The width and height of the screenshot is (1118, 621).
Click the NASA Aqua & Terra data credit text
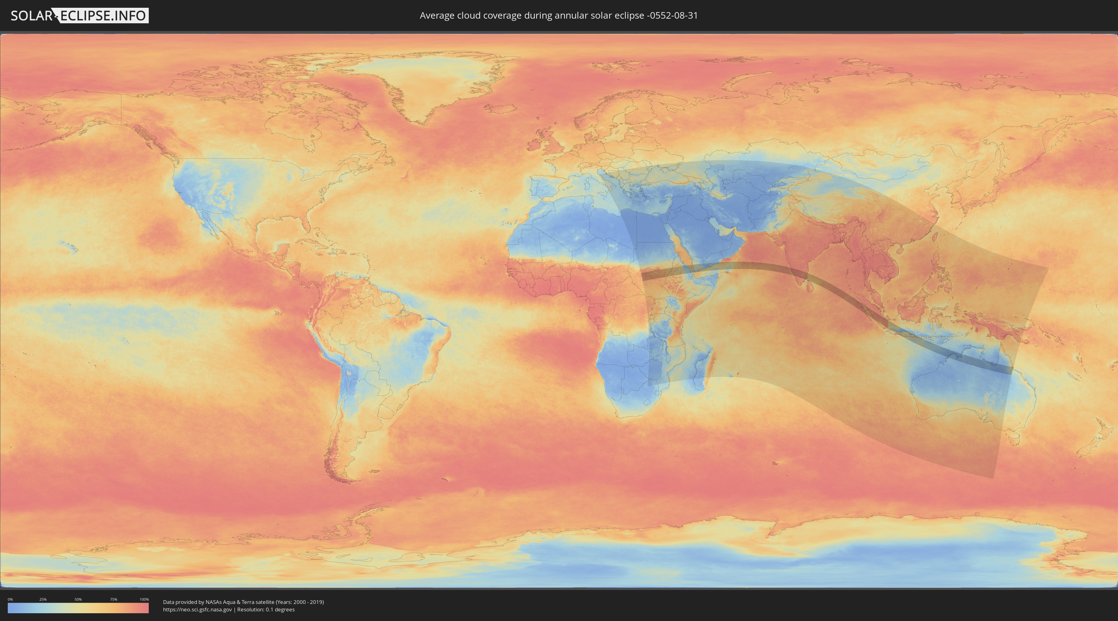243,602
